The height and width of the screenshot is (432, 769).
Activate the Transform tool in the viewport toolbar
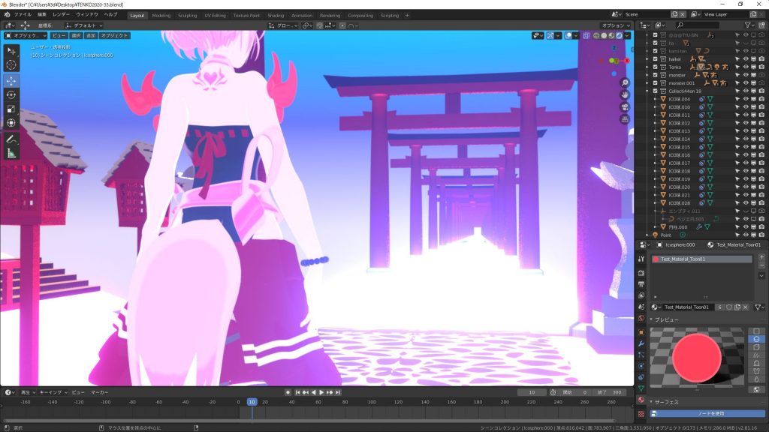[11, 123]
